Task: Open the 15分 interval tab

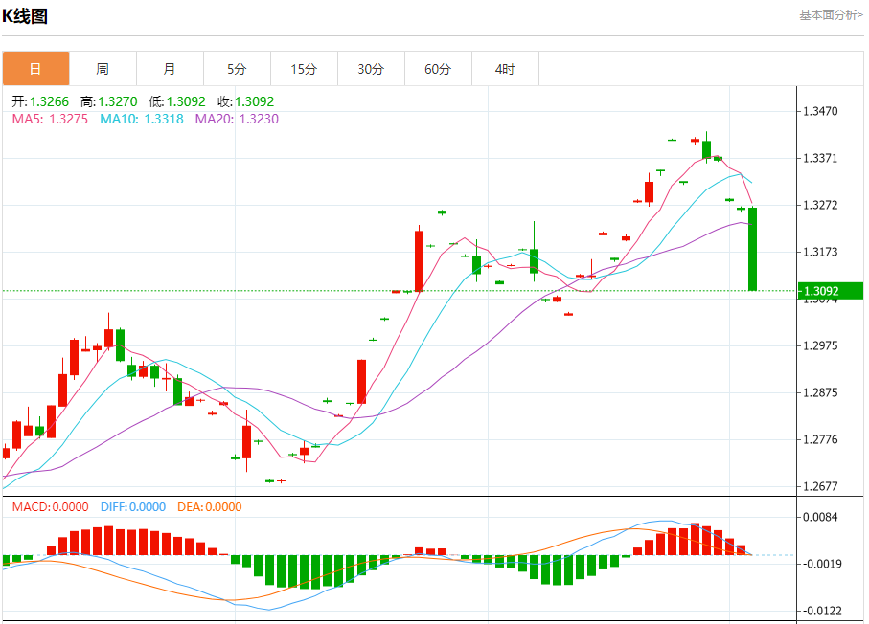Action: 305,69
